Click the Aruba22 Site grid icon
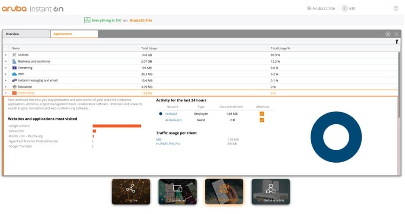 [x=309, y=9]
